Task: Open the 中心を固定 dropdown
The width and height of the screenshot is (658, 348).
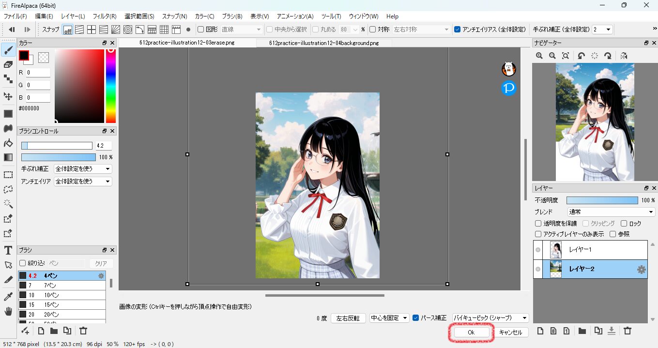Action: point(389,318)
